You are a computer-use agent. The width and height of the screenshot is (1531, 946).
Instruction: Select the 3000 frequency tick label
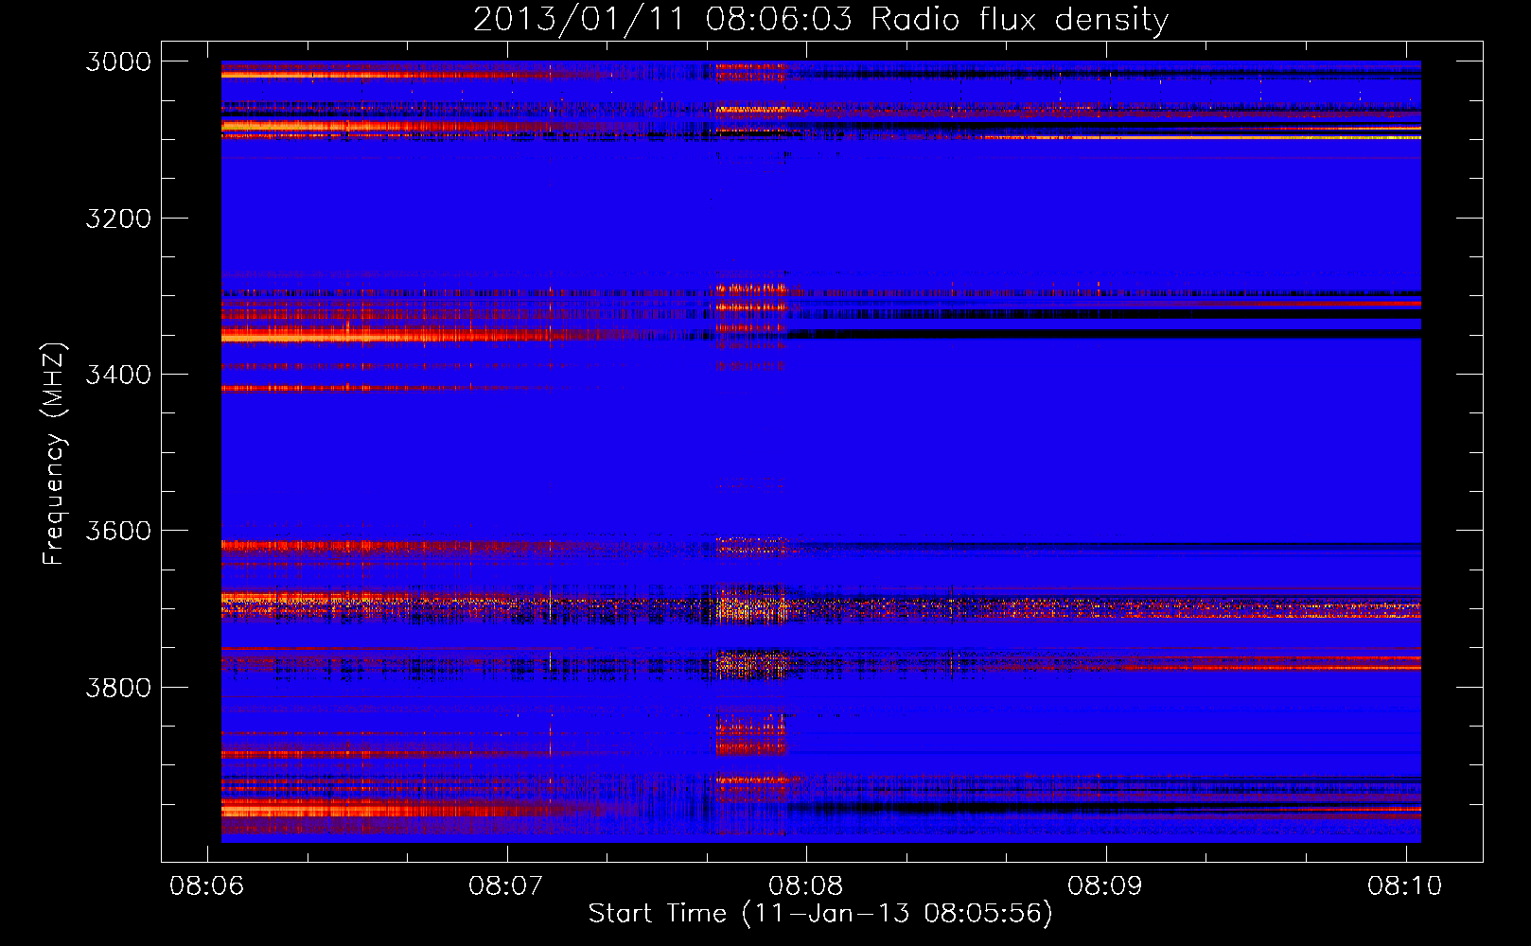(x=118, y=61)
